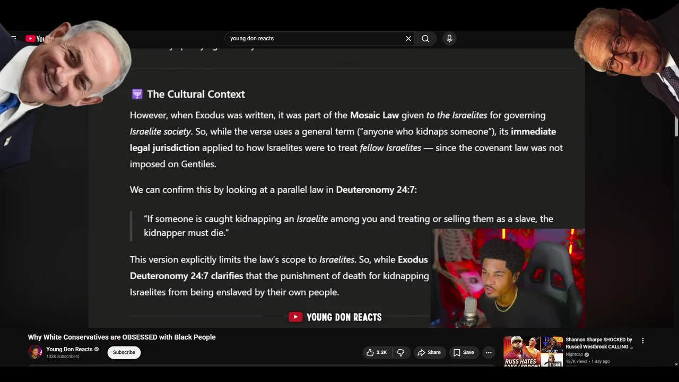The image size is (679, 382).
Task: Subscribe to Young Don Reacts
Action: [124, 352]
